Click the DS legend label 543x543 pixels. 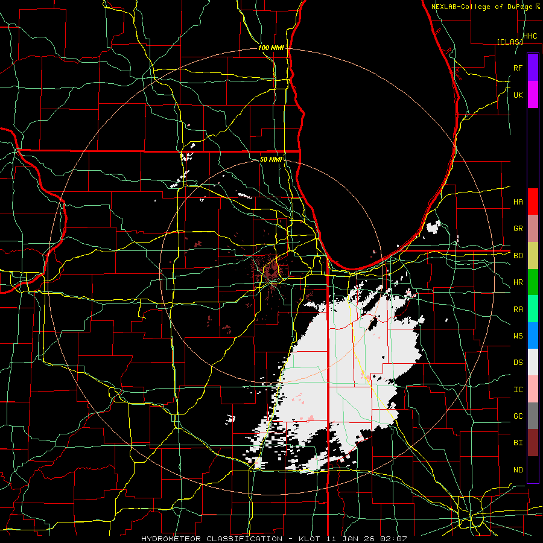(x=518, y=363)
